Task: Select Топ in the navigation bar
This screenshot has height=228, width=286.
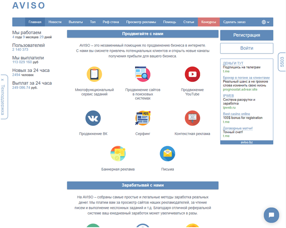Action: 93,22
